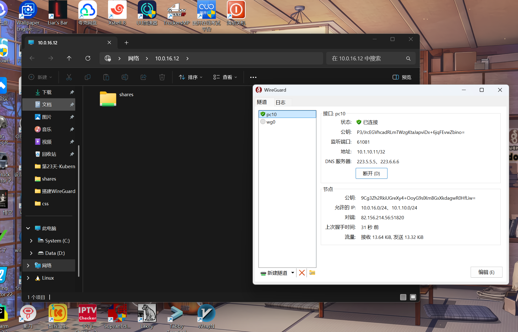Open the sort dropdown menu

point(191,77)
